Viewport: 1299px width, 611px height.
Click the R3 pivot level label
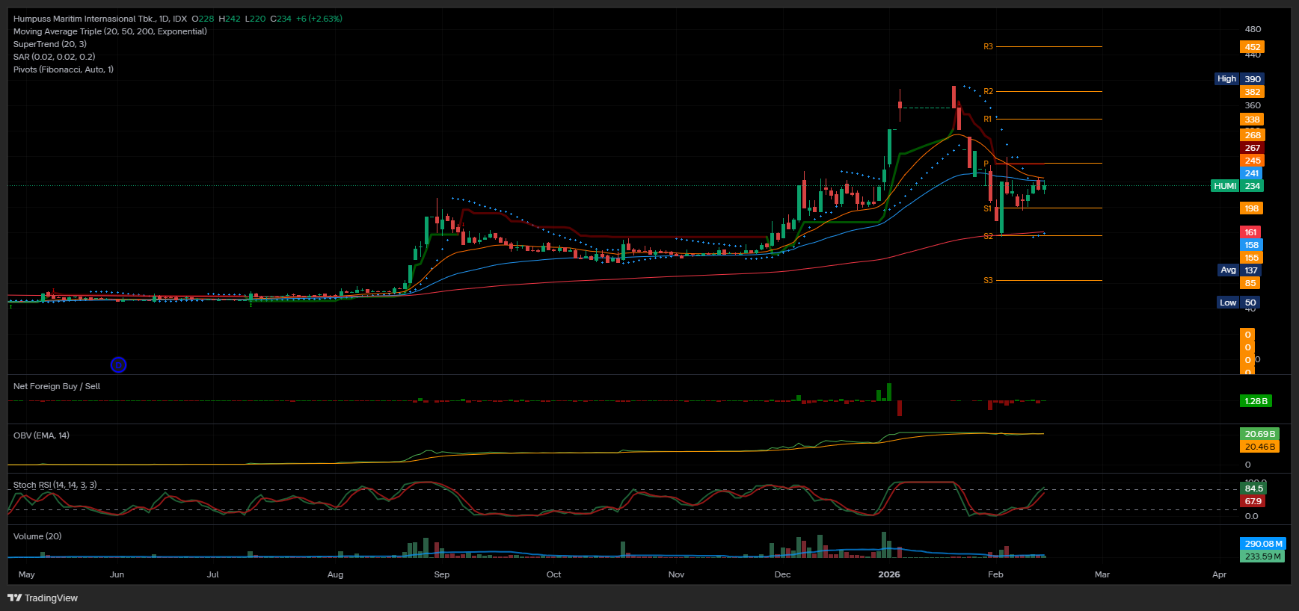(988, 47)
